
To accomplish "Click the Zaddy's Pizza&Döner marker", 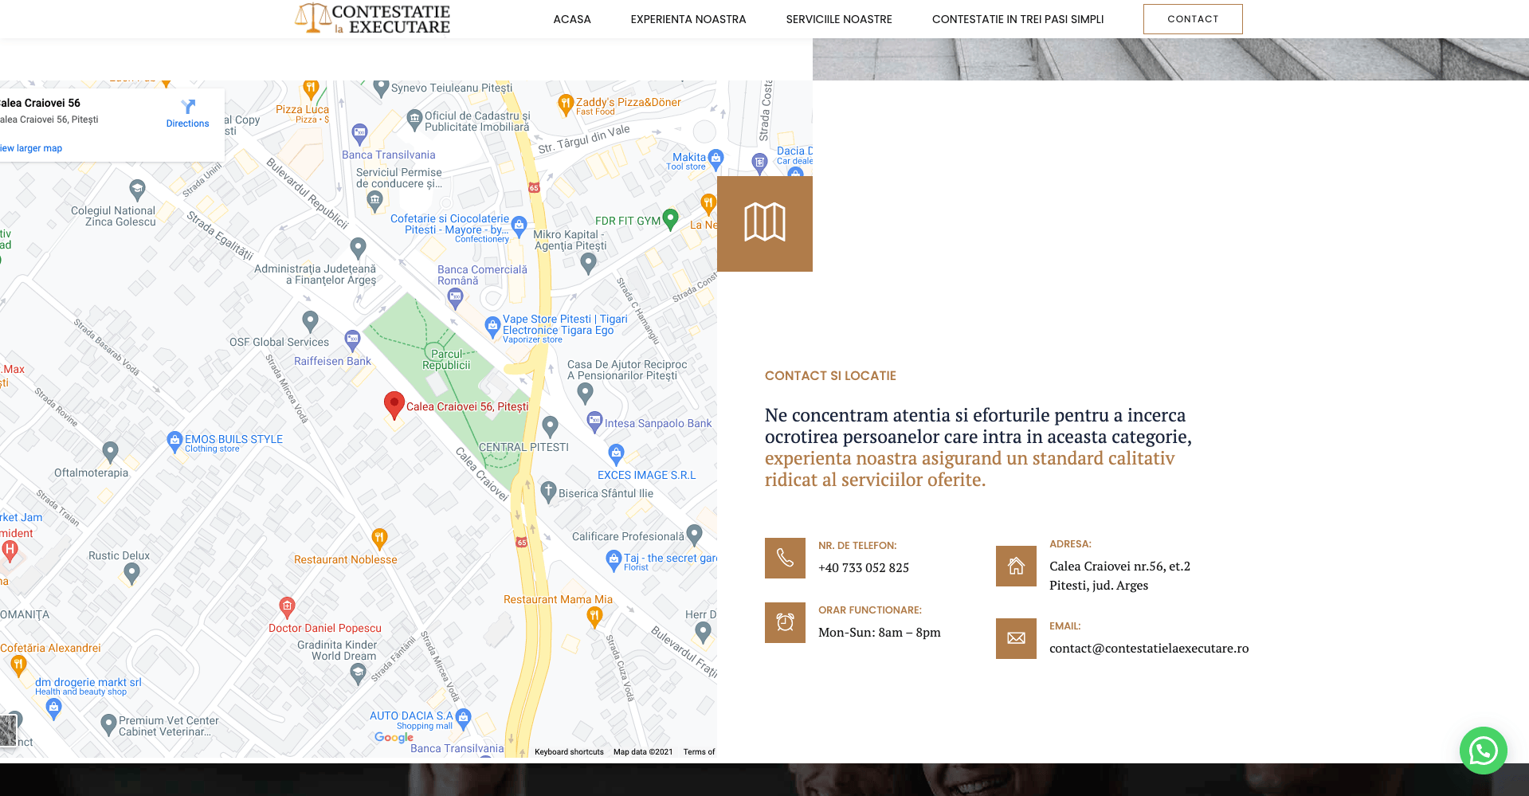I will pyautogui.click(x=565, y=104).
